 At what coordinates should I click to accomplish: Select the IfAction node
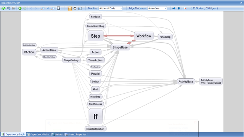(29, 52)
